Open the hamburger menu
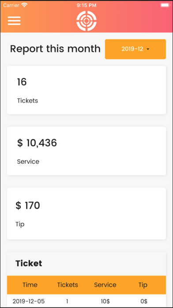 pyautogui.click(x=14, y=21)
